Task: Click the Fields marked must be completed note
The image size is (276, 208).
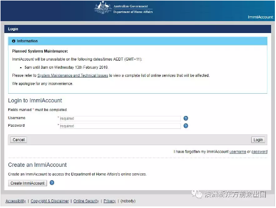Action: coord(37,110)
